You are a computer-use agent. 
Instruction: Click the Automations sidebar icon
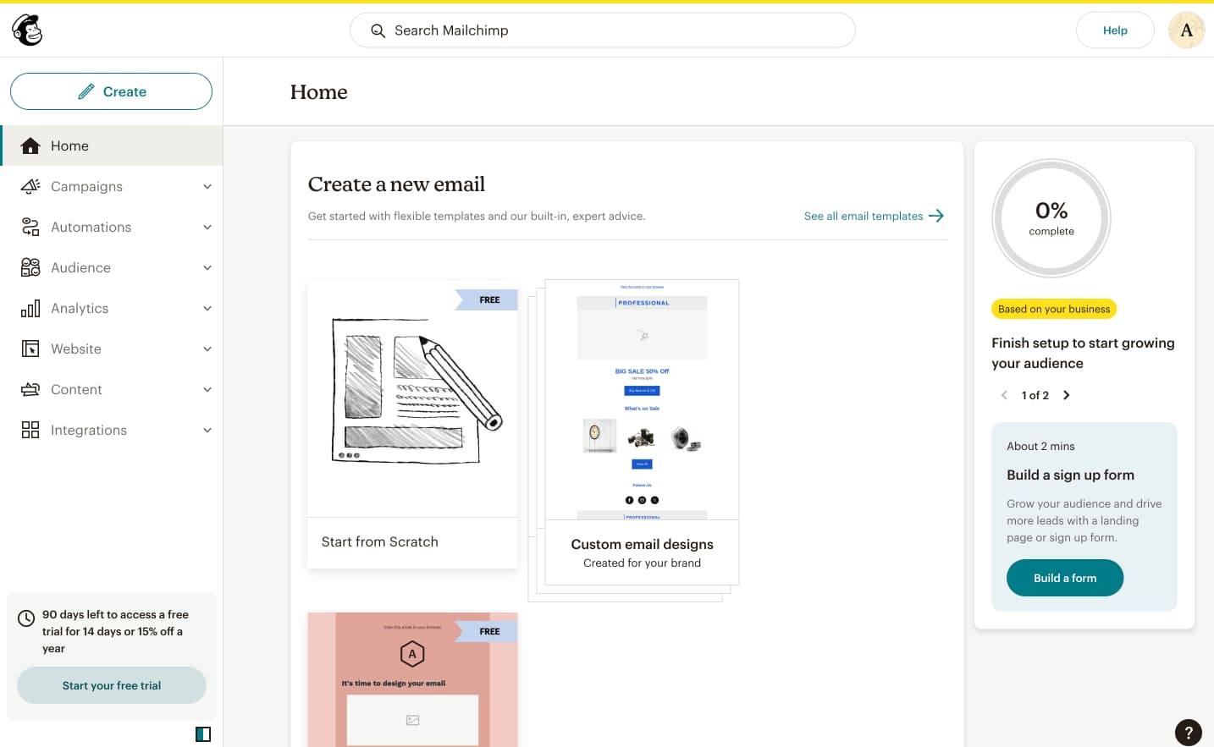point(30,227)
